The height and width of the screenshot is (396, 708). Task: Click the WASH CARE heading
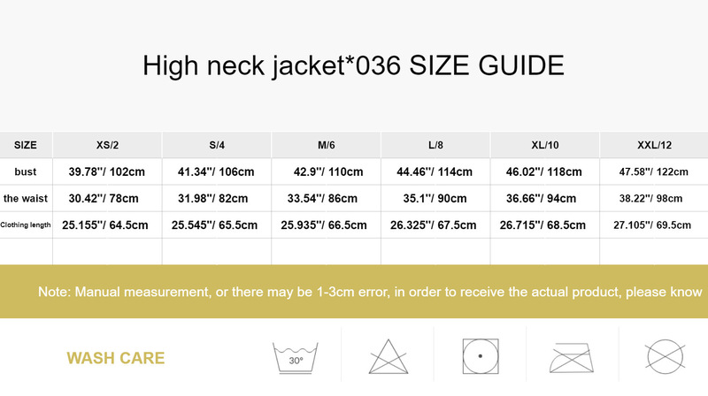point(116,358)
